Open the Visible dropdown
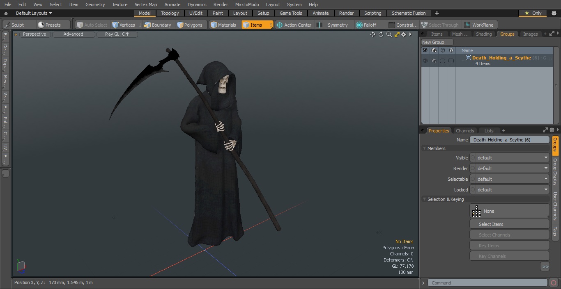The image size is (561, 289). [x=510, y=158]
